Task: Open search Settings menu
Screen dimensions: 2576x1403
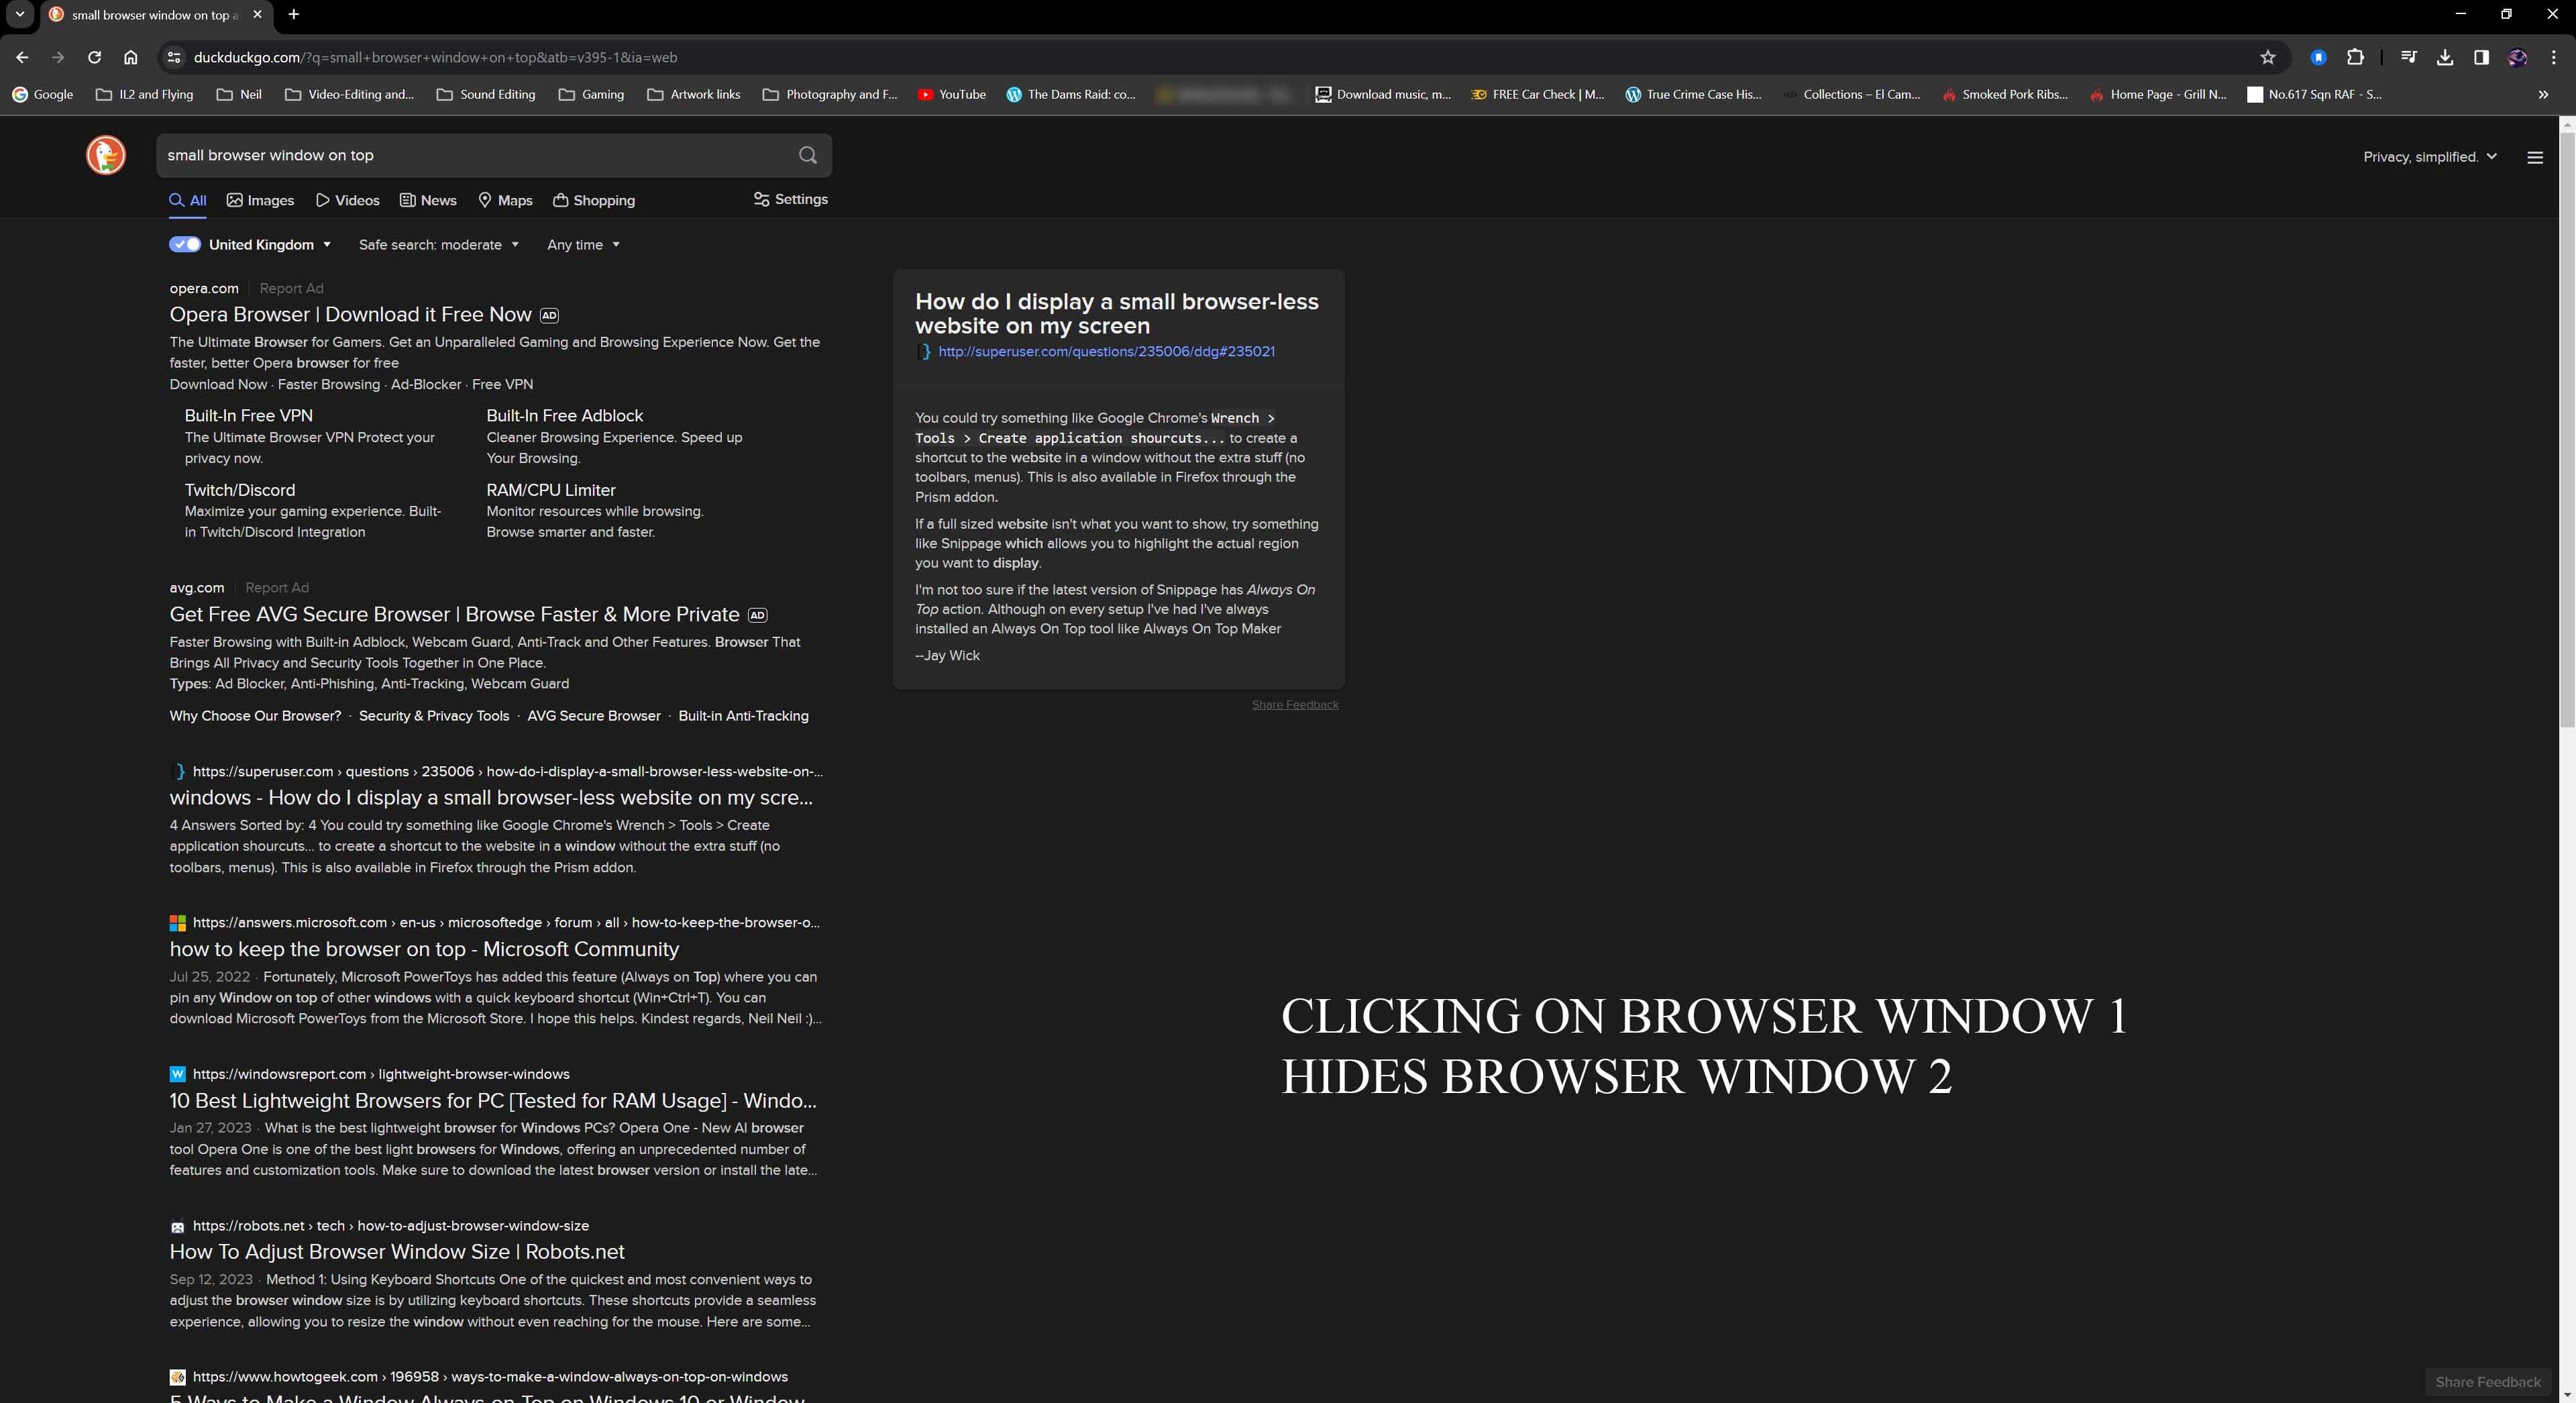Action: click(790, 199)
